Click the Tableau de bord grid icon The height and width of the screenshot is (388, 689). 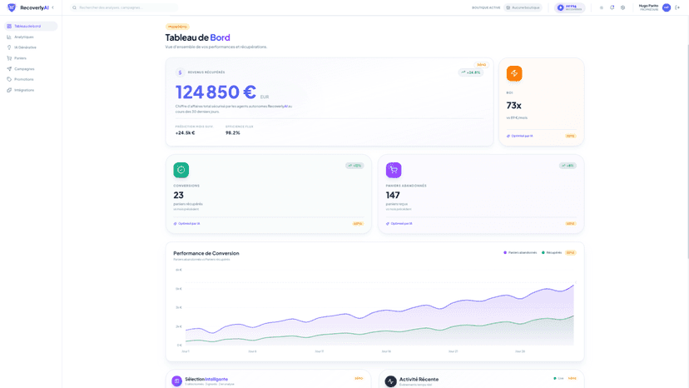[9, 27]
